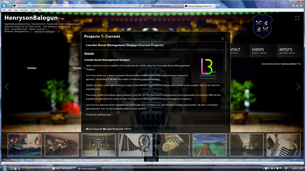Open the Help menu
305x171 pixels.
point(39,10)
